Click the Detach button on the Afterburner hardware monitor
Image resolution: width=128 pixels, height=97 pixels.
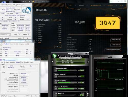[x=110, y=57]
